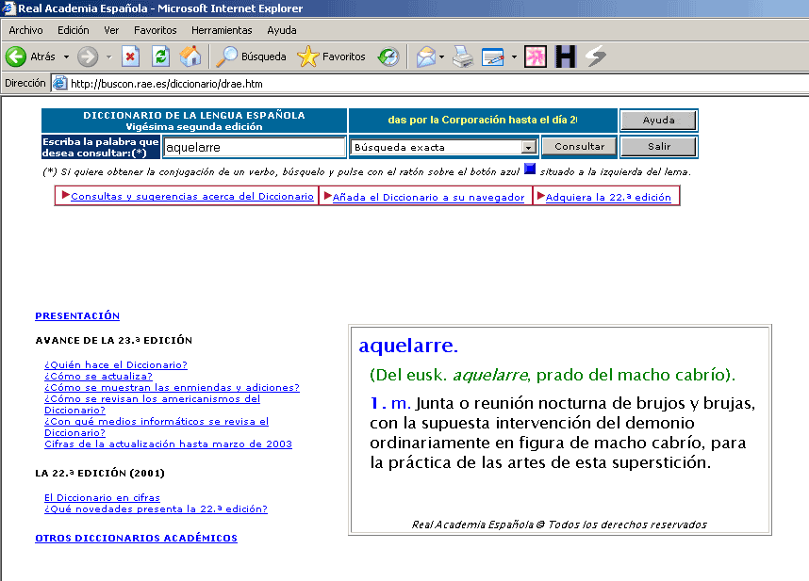Screen dimensions: 809x581
Task: Click the word input field with aquelarre
Action: pyautogui.click(x=255, y=147)
